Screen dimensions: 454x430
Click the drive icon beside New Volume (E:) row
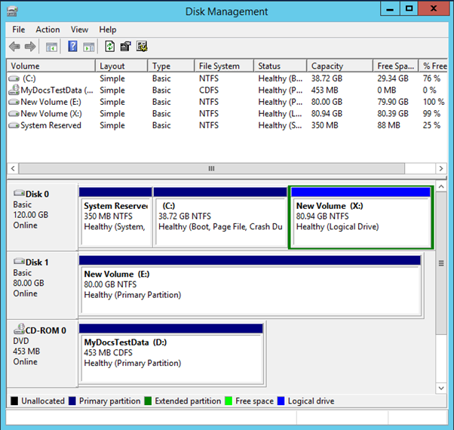(14, 102)
